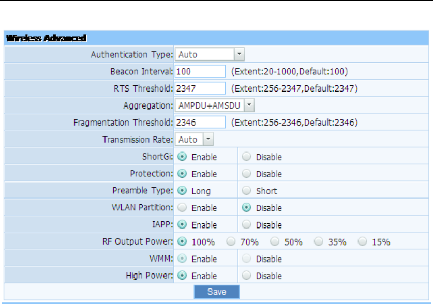Click the Preamble Type label
433x304 pixels.
point(142,191)
